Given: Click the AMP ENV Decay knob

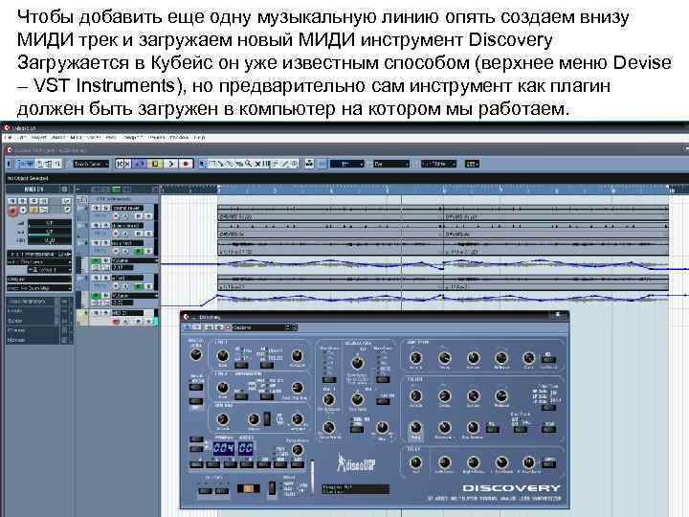Looking at the screenshot, I should coord(444,358).
